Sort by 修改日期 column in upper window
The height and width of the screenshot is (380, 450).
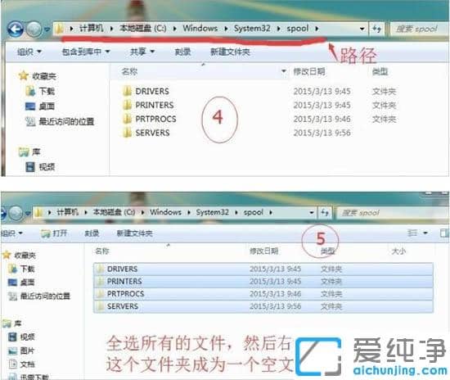(309, 71)
